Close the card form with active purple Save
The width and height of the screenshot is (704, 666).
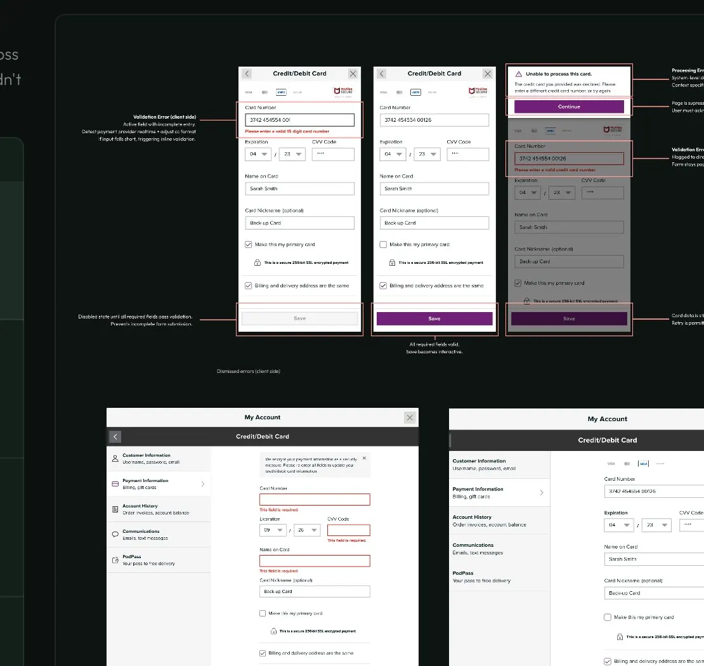coord(488,74)
